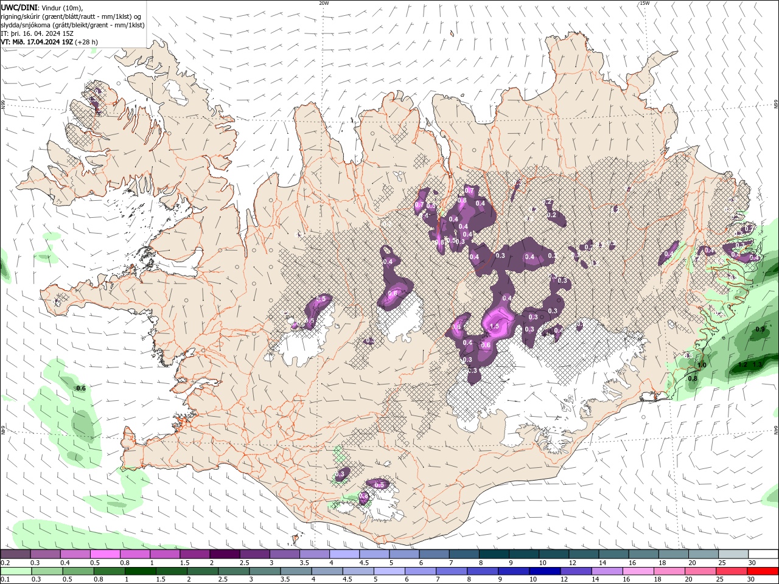Click the 'IT: þri. 16. 04. 2024 15Z' line
779x584 pixels.
tap(37, 33)
